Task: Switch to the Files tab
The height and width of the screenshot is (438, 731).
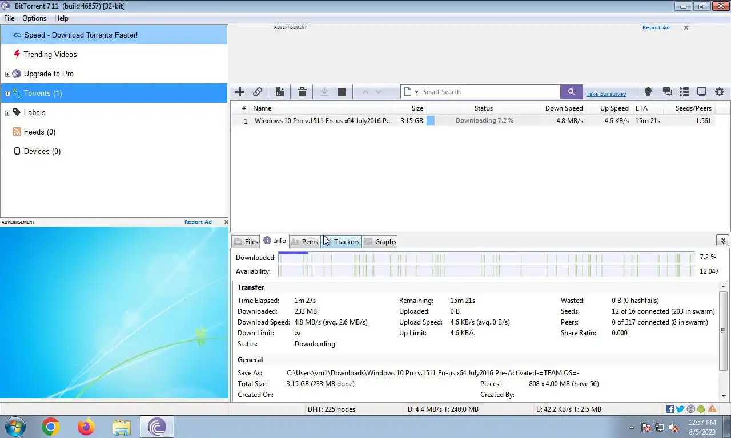Action: [x=246, y=241]
